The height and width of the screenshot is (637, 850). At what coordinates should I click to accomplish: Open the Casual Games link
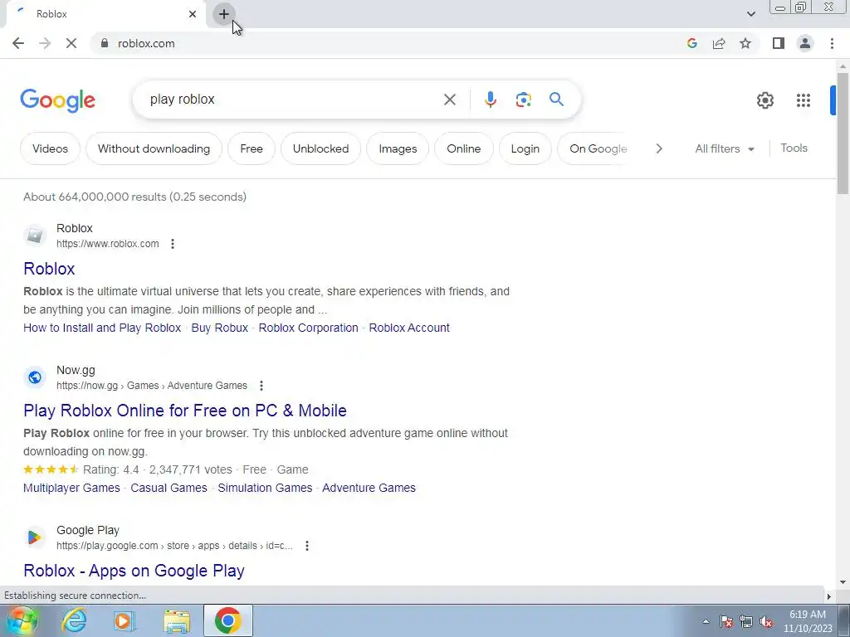click(x=169, y=488)
